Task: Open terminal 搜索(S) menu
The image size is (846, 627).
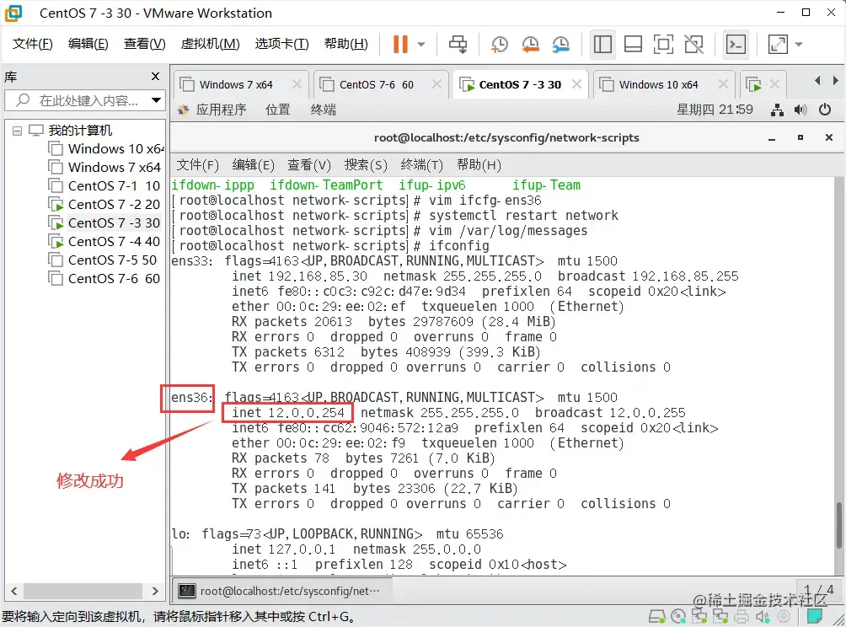Action: (366, 165)
